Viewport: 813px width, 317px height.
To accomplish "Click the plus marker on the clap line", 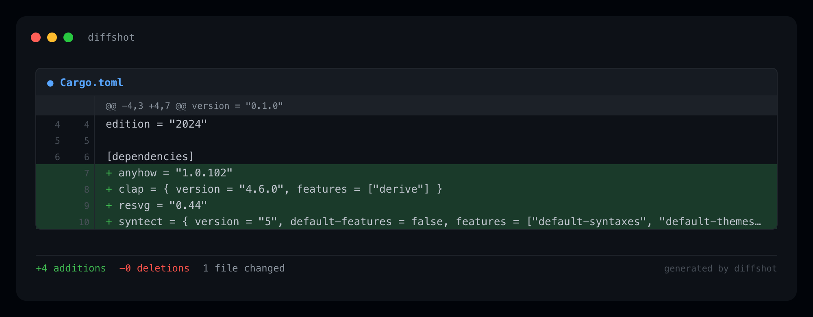I will (x=109, y=189).
